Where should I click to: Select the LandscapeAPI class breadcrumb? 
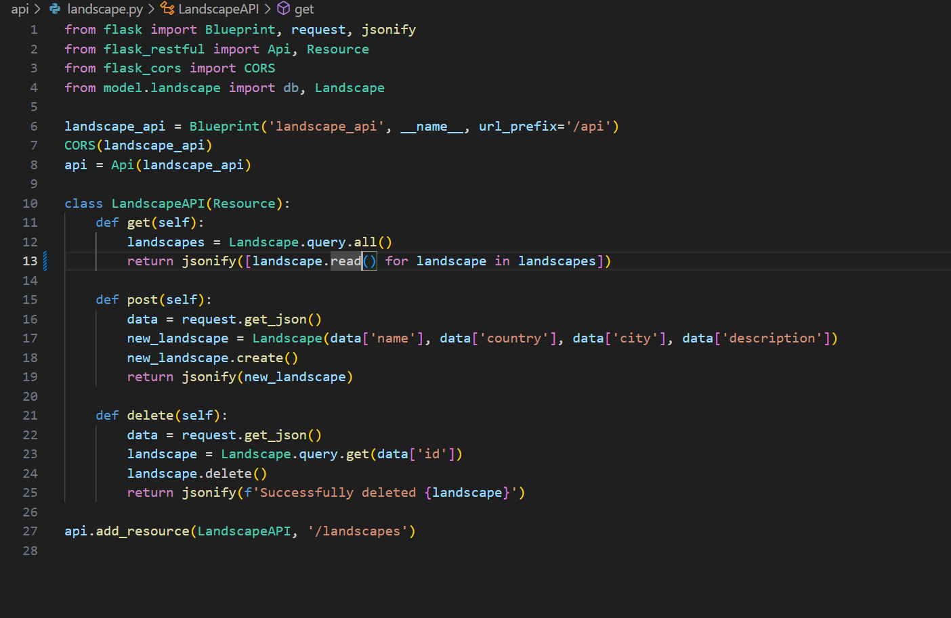click(218, 9)
